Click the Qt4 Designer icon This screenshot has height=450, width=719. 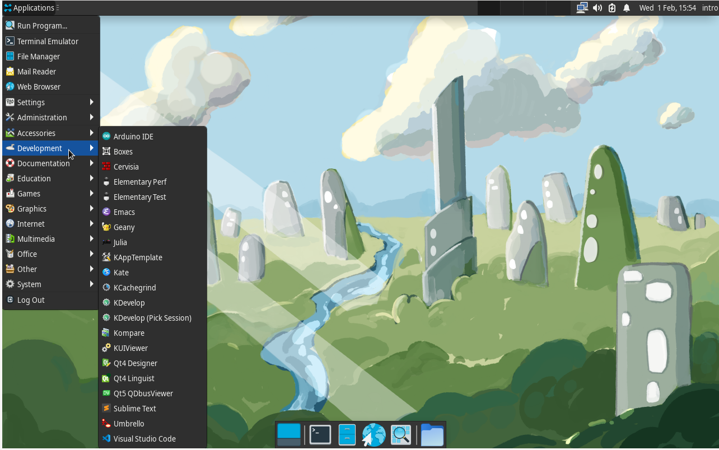tap(106, 363)
